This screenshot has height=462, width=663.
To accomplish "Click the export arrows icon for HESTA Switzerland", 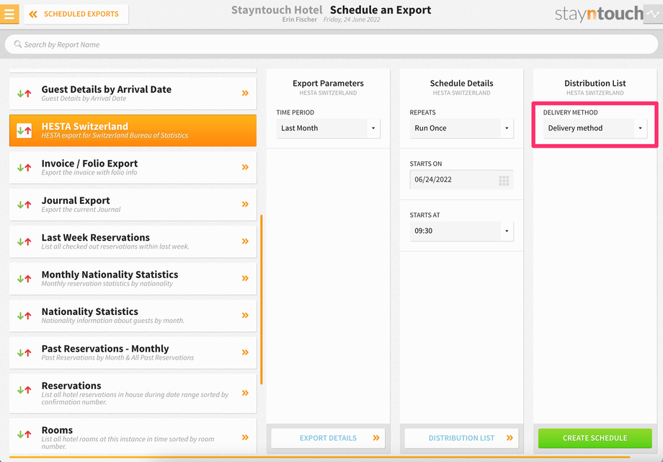I will (24, 130).
